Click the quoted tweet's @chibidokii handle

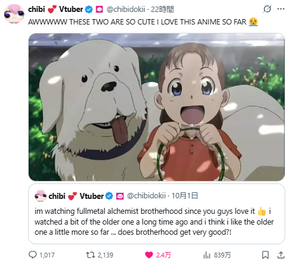pyautogui.click(x=146, y=196)
